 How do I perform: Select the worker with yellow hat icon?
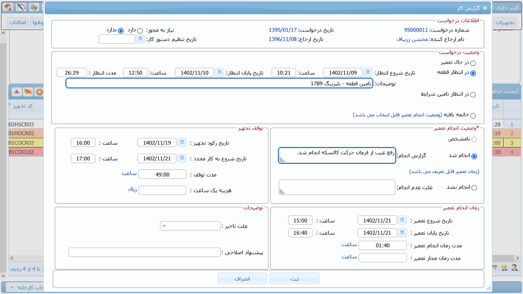504,267
